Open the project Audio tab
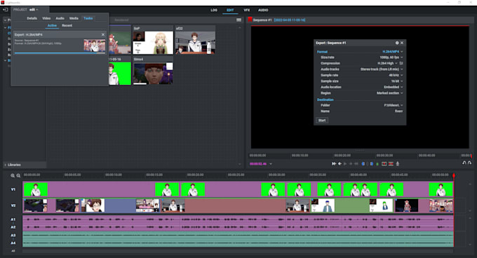 pos(60,18)
